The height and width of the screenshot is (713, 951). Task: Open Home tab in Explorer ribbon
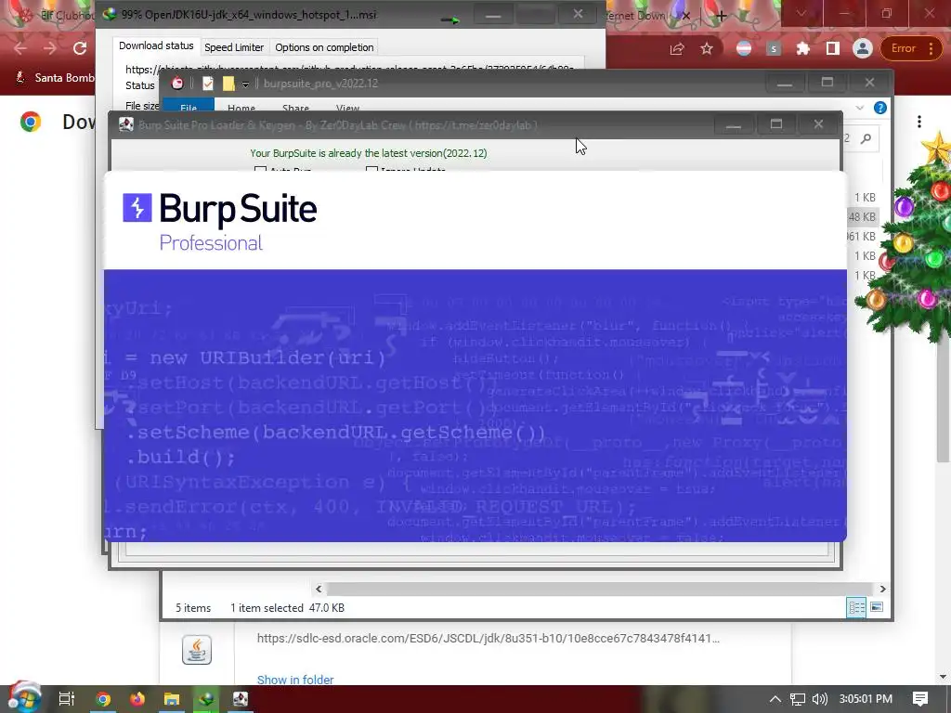click(241, 108)
